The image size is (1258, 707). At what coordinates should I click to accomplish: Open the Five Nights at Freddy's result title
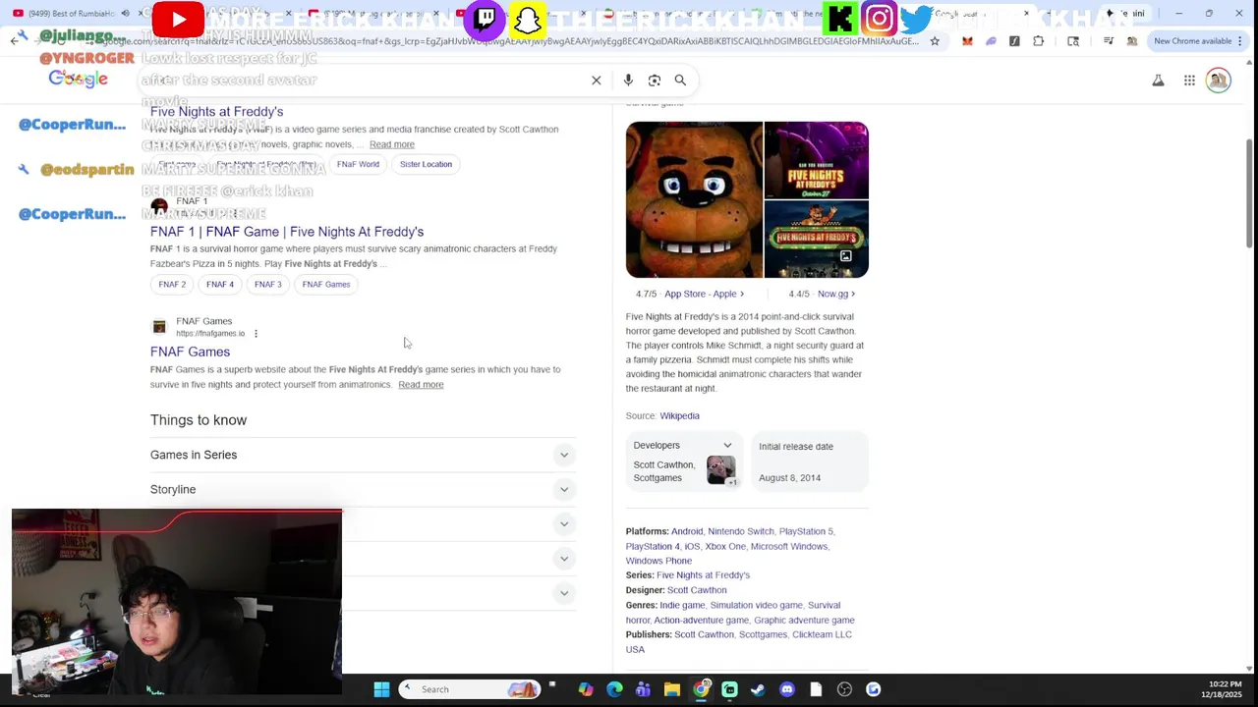[x=216, y=111]
